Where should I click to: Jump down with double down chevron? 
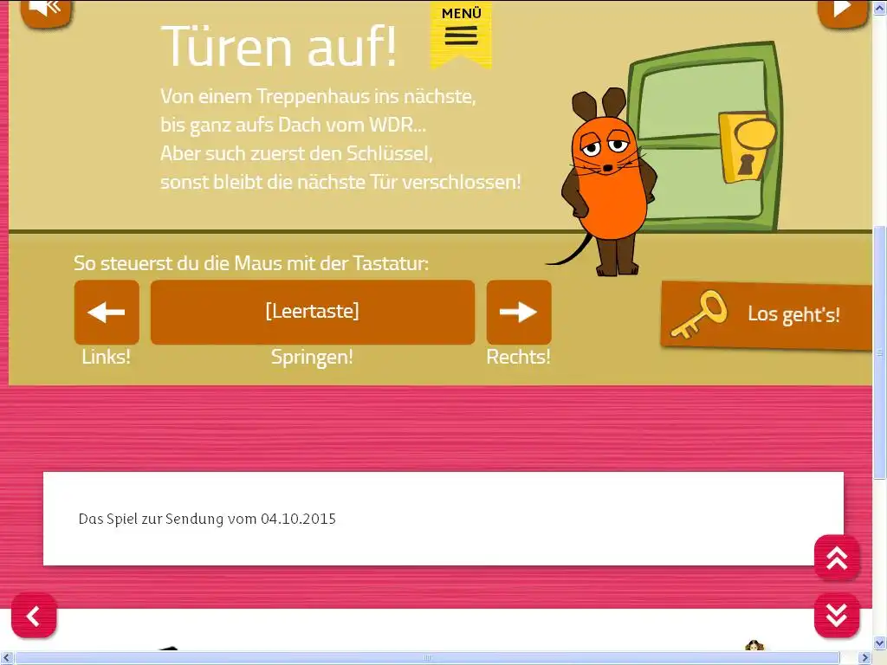coord(837,616)
